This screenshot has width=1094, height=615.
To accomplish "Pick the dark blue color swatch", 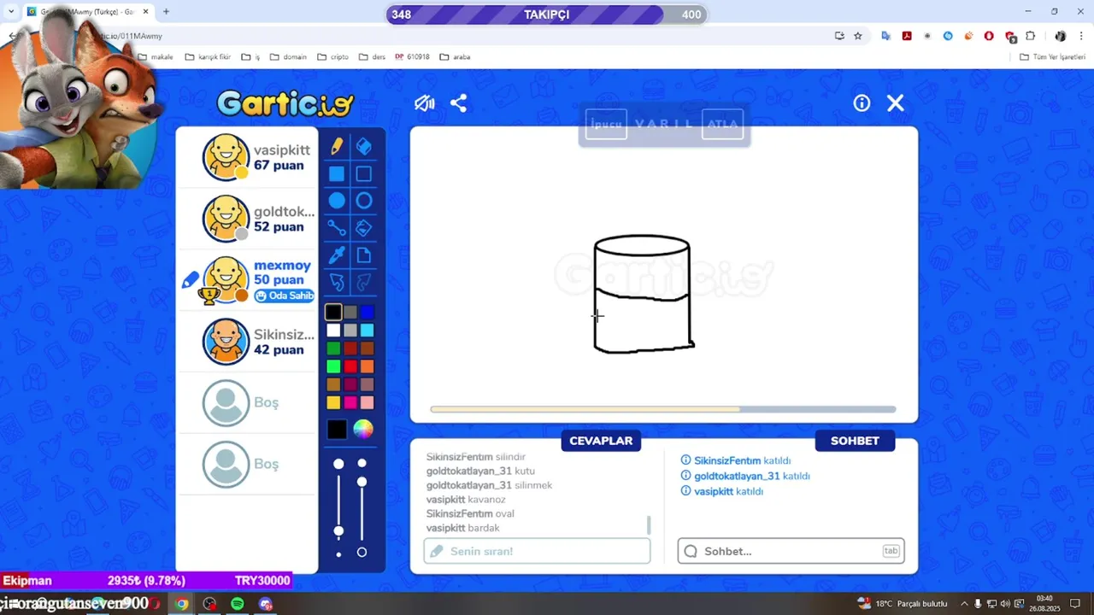I will (x=367, y=313).
